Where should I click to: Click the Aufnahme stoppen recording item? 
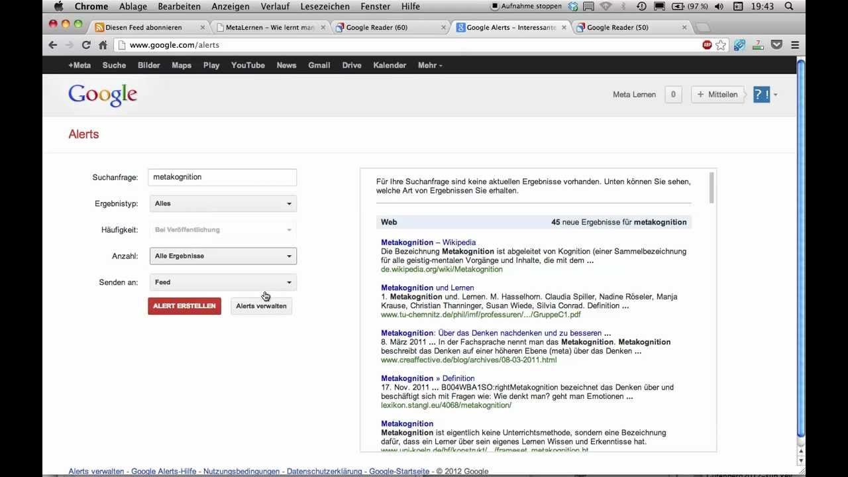tap(527, 6)
